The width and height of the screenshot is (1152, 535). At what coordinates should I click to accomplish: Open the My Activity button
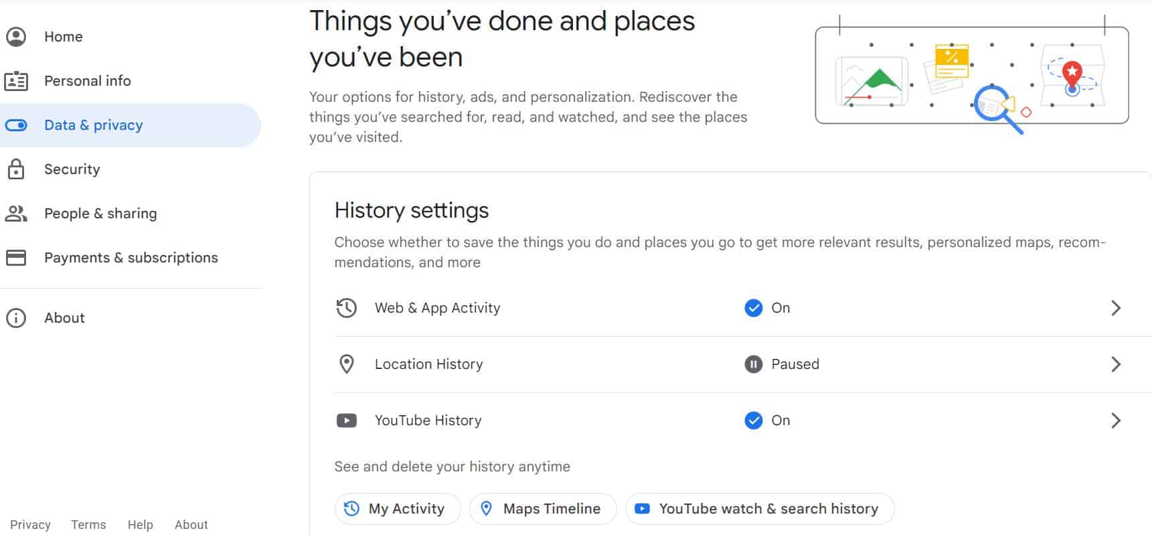[x=398, y=509]
